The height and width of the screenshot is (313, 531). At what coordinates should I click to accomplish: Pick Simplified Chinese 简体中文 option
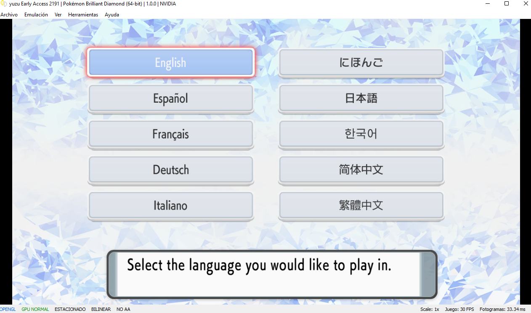(361, 170)
